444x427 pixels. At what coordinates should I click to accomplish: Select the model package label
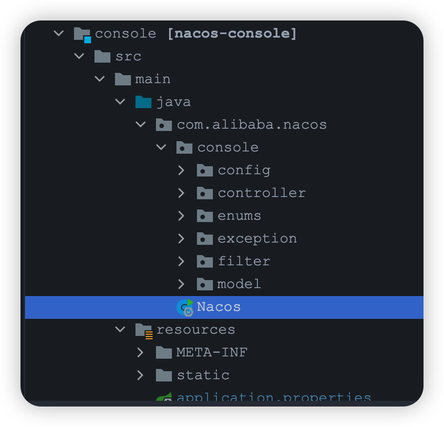(239, 284)
